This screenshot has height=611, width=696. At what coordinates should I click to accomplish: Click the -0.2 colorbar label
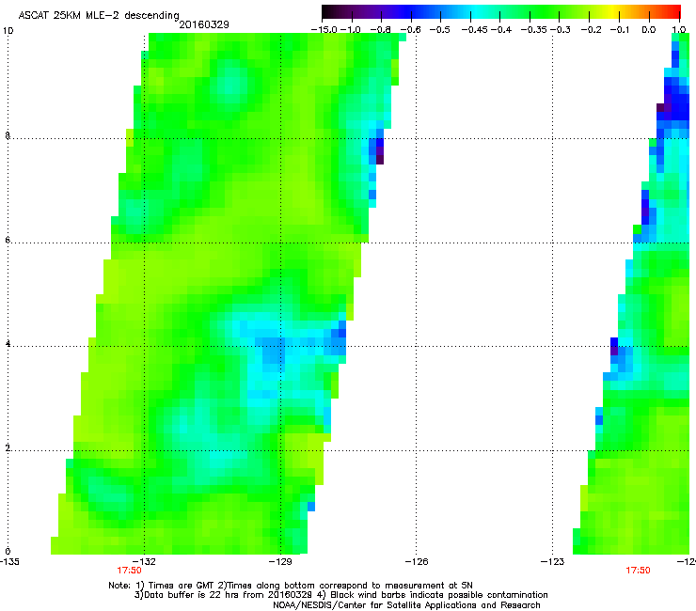[x=592, y=30]
